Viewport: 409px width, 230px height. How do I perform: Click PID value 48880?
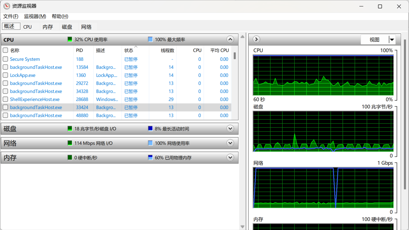82,115
